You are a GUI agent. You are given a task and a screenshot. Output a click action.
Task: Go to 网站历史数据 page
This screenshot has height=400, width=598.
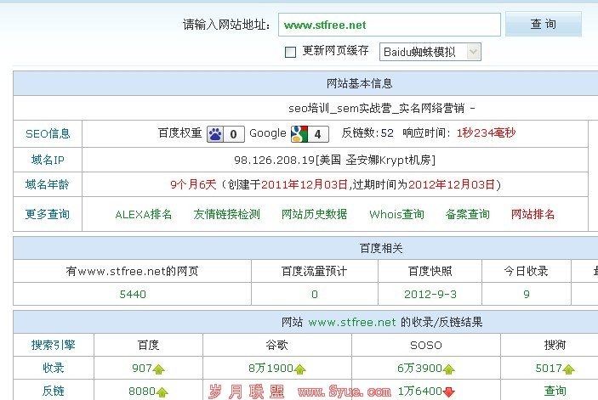click(x=314, y=214)
